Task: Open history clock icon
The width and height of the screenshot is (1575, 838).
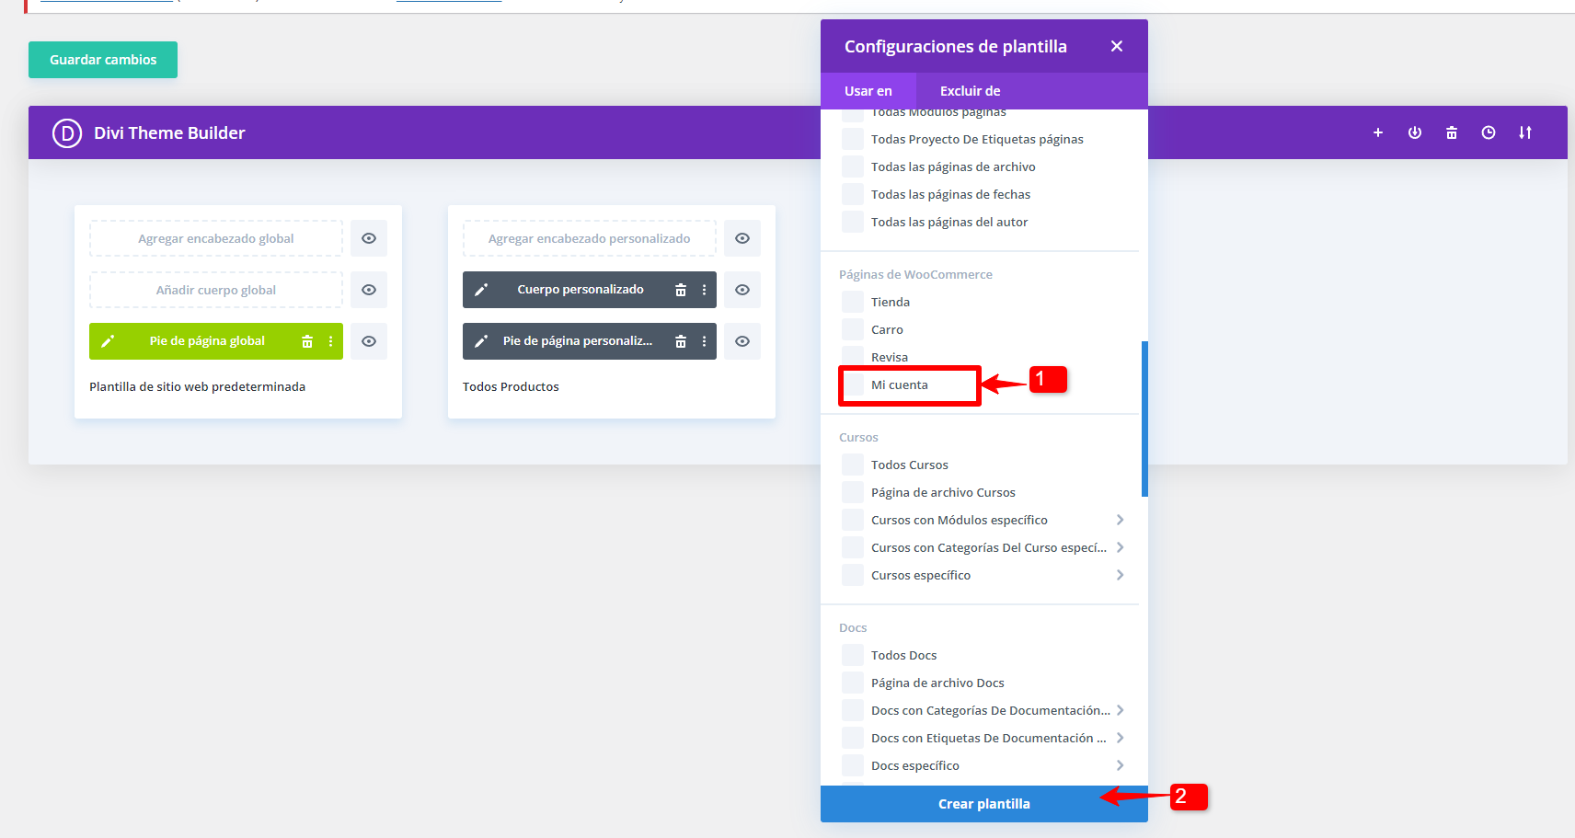Action: [x=1489, y=132]
